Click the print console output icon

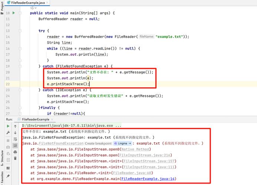[x=15, y=152]
